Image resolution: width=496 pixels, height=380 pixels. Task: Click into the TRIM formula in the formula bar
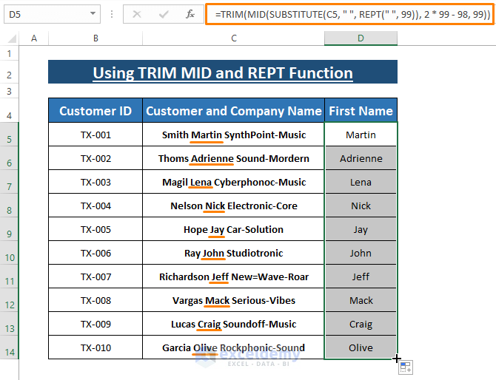coord(350,14)
